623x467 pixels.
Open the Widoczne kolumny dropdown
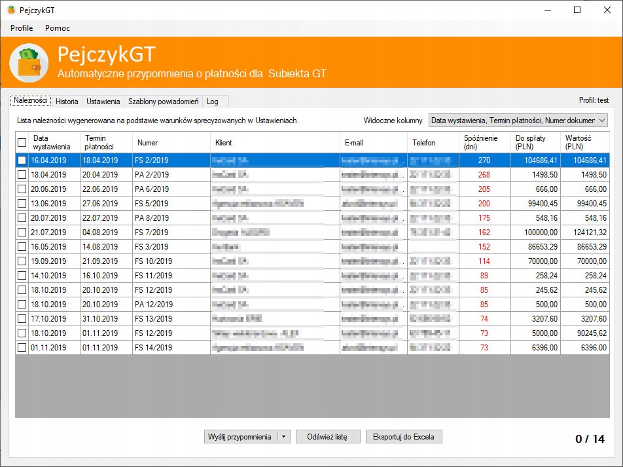pos(518,120)
